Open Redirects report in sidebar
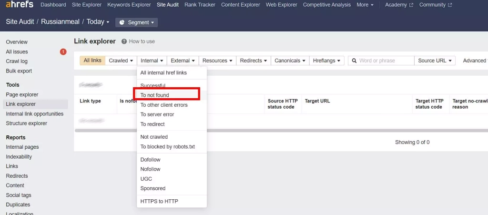 [17, 176]
